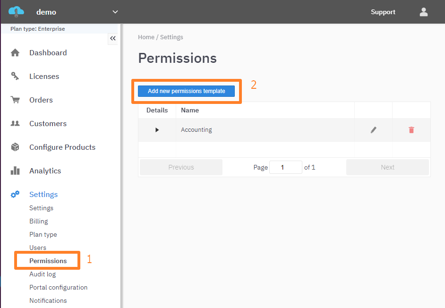The width and height of the screenshot is (445, 308).
Task: Go to Home via breadcrumb
Action: click(146, 37)
